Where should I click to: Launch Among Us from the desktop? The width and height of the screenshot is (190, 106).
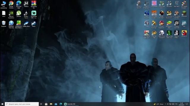[x=184, y=34]
